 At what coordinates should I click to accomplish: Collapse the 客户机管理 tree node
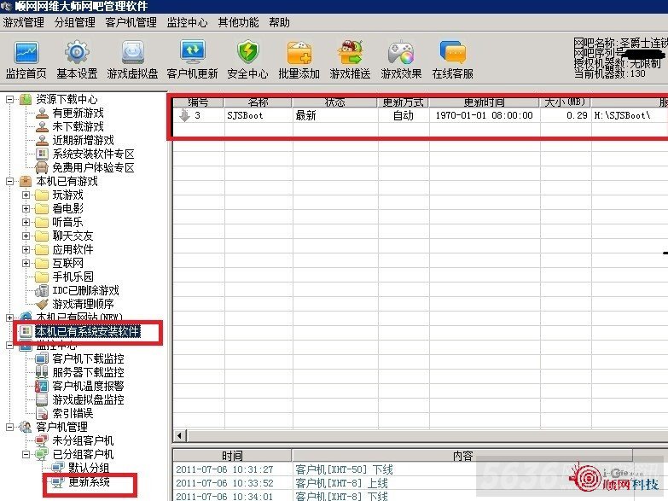[9, 427]
